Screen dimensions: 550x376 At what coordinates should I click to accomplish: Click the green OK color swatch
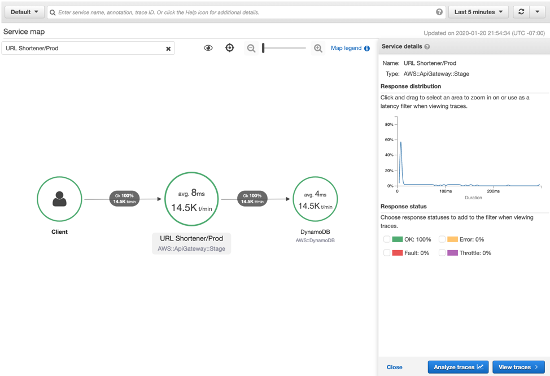click(x=397, y=239)
